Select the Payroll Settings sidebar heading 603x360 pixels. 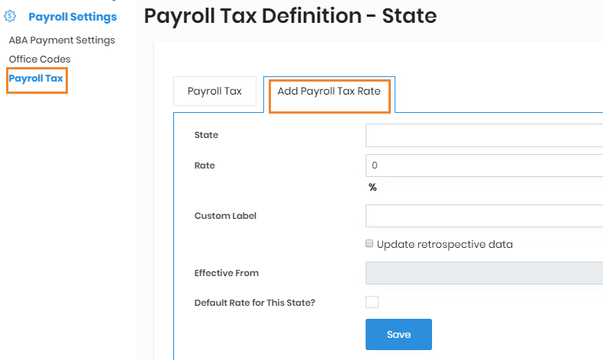tap(73, 16)
